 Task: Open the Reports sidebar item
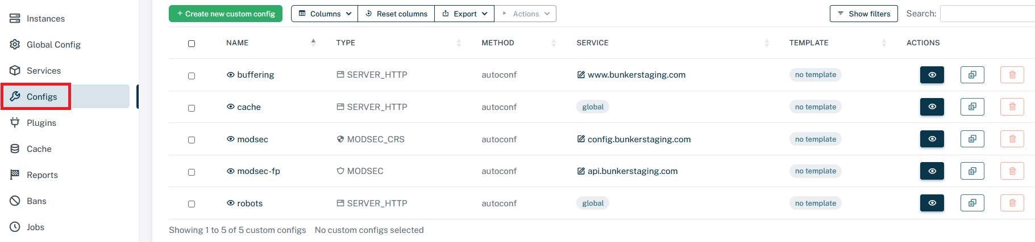pos(42,175)
